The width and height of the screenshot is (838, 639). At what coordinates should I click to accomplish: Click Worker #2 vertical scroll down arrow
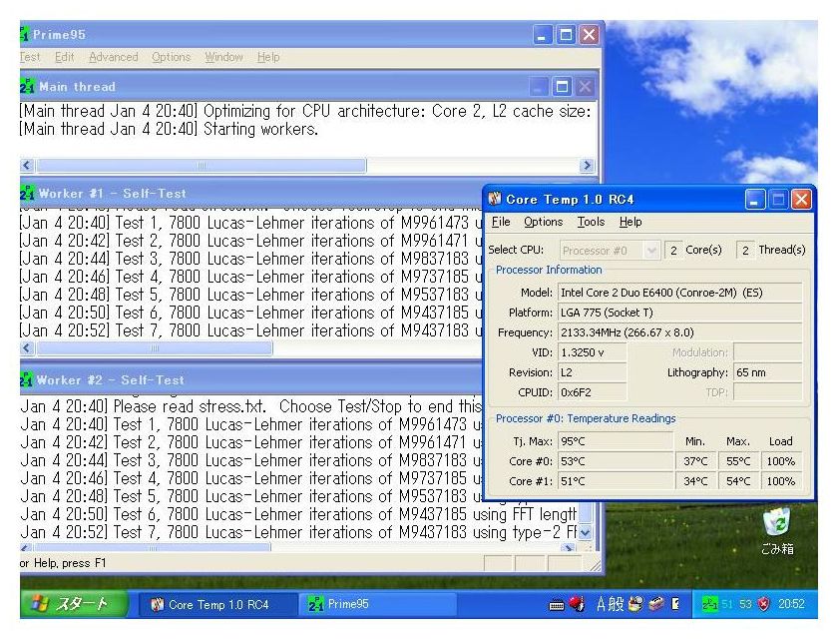tap(586, 532)
